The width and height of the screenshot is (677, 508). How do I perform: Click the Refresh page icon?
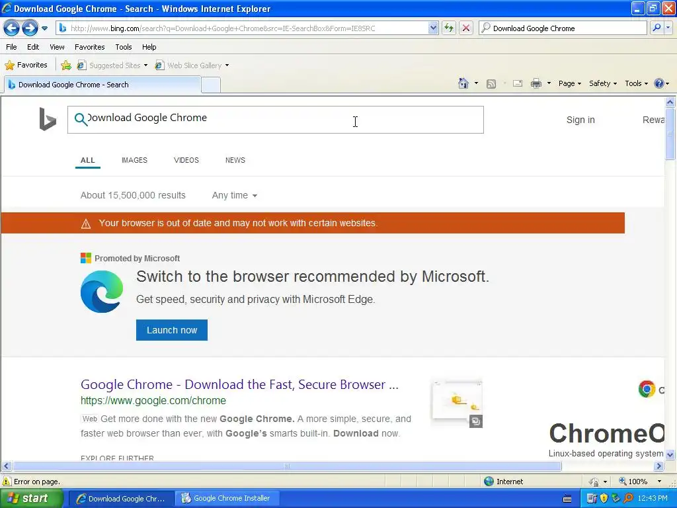[x=449, y=28]
